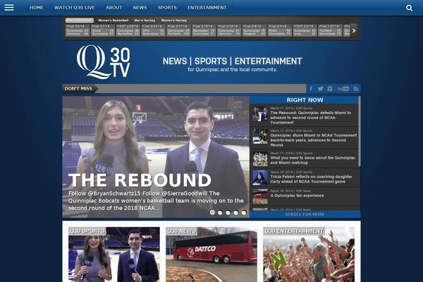Viewport: 423px width, 282px height.
Task: Open WATCH Q30 LIVE page
Action: pos(75,8)
